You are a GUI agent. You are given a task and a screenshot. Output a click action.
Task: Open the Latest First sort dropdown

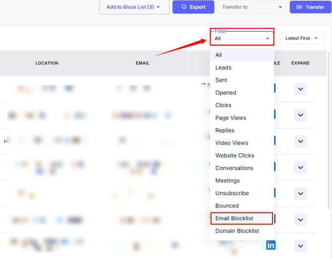pyautogui.click(x=302, y=38)
